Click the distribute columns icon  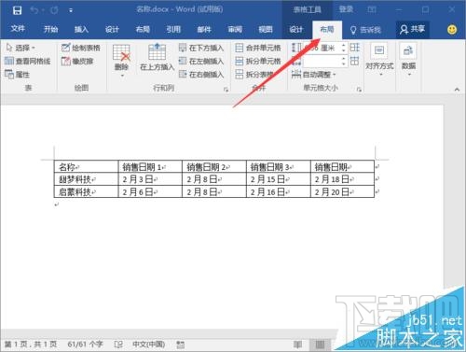[354, 61]
